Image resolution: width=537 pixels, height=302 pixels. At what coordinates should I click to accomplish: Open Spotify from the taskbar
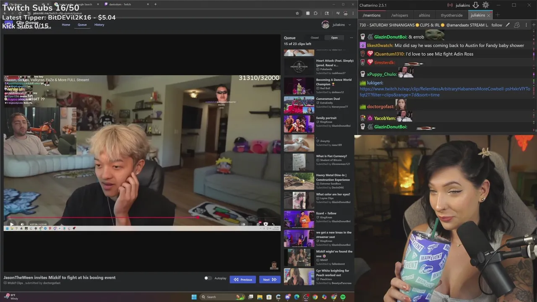[343, 297]
